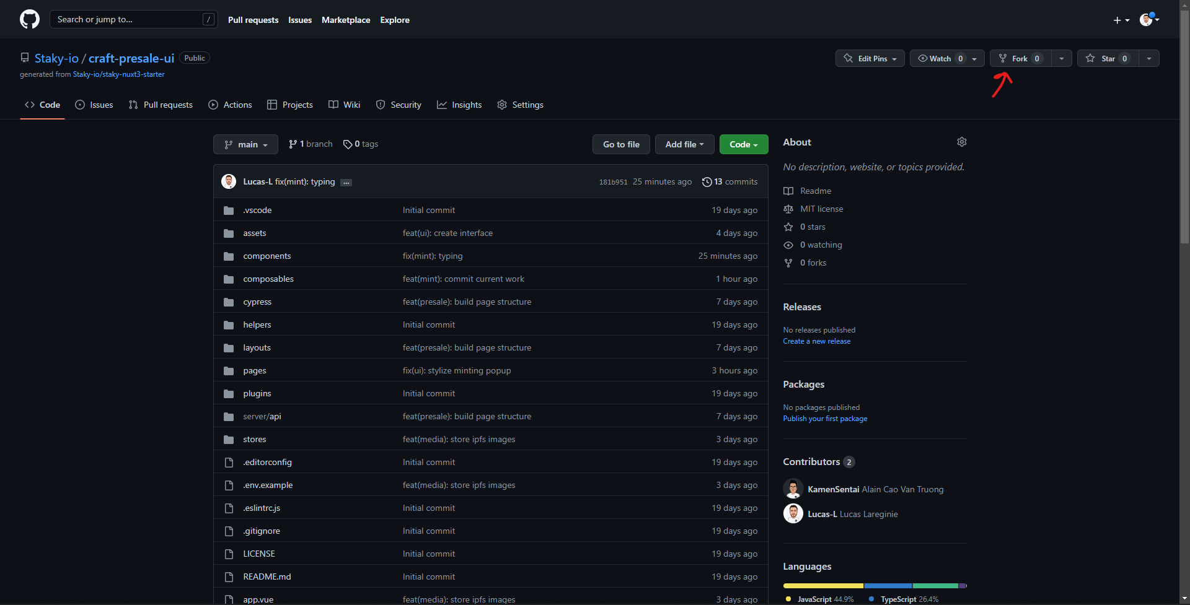Image resolution: width=1190 pixels, height=605 pixels.
Task: Click the green language bar segment
Action: [x=936, y=585]
